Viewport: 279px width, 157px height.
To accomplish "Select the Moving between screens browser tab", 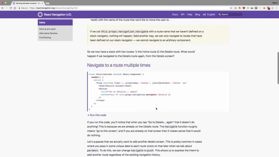I will pyautogui.click(x=27, y=3).
